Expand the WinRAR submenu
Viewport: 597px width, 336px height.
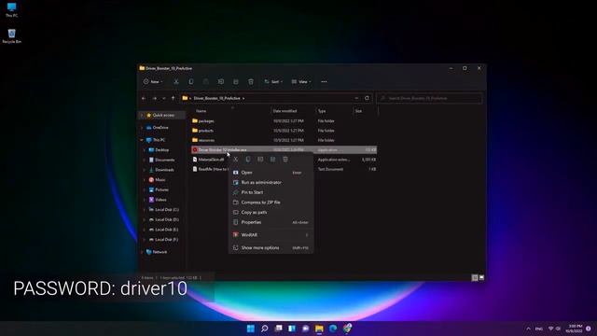(271, 234)
